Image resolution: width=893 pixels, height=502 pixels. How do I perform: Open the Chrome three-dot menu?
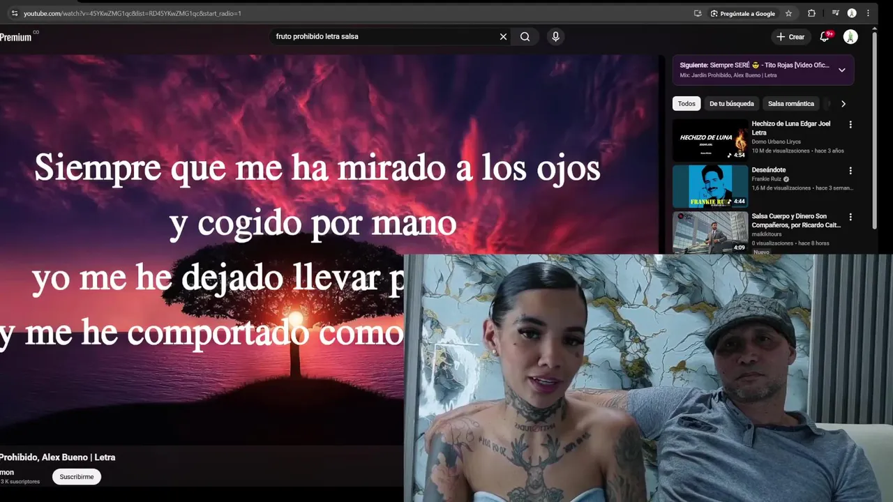coord(869,13)
